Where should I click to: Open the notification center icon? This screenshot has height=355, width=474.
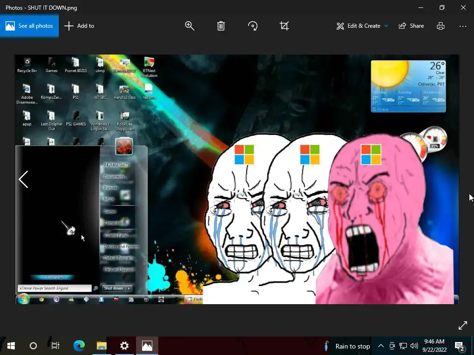tap(460, 346)
